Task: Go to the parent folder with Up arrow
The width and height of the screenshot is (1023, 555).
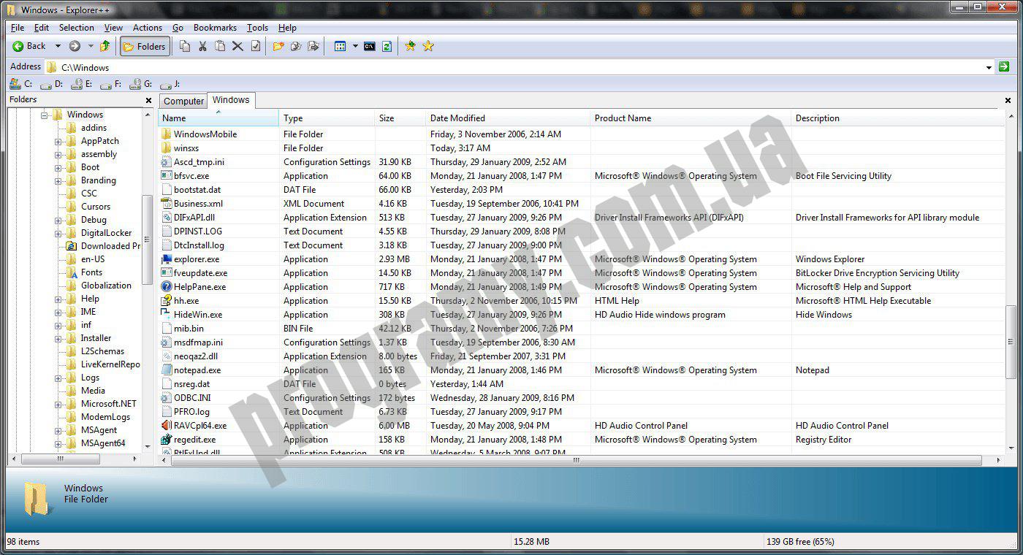Action: click(x=105, y=46)
